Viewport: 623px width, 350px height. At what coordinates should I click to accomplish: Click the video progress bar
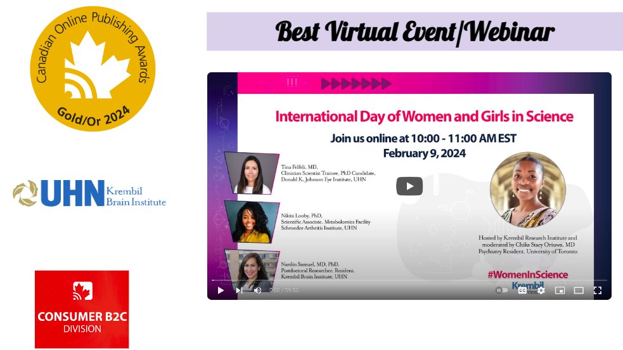[x=409, y=280]
